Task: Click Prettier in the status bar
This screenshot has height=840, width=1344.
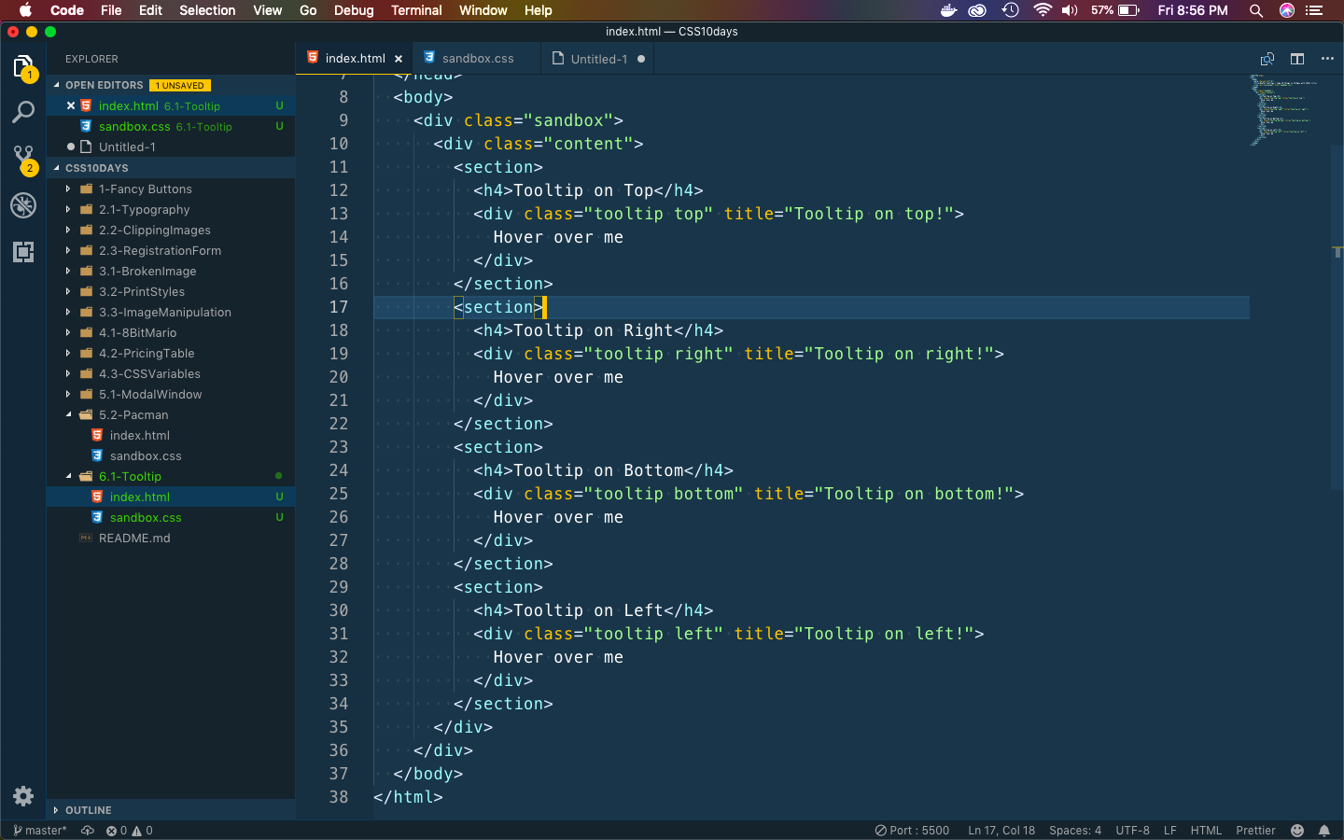Action: pyautogui.click(x=1255, y=831)
